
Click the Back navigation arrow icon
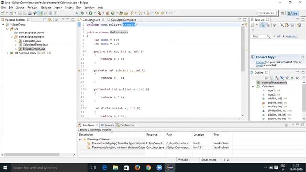tap(163, 13)
